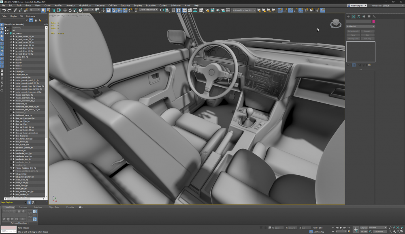This screenshot has height=234, width=405.
Task: Open the Mirror tool
Action: tap(162, 10)
